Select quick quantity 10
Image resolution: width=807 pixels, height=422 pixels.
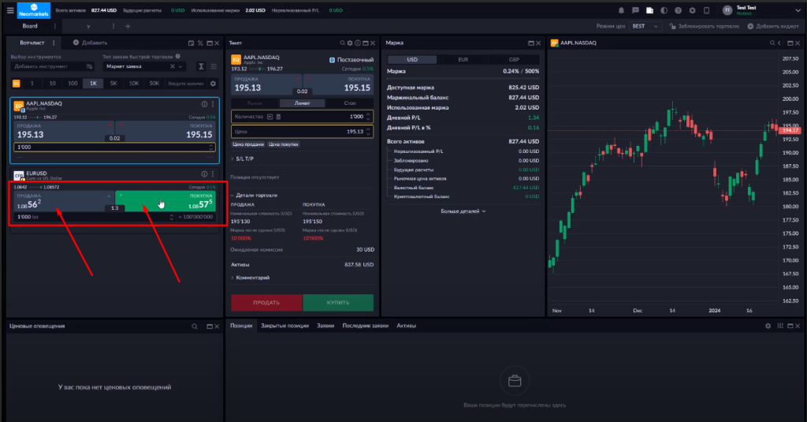[x=53, y=84]
